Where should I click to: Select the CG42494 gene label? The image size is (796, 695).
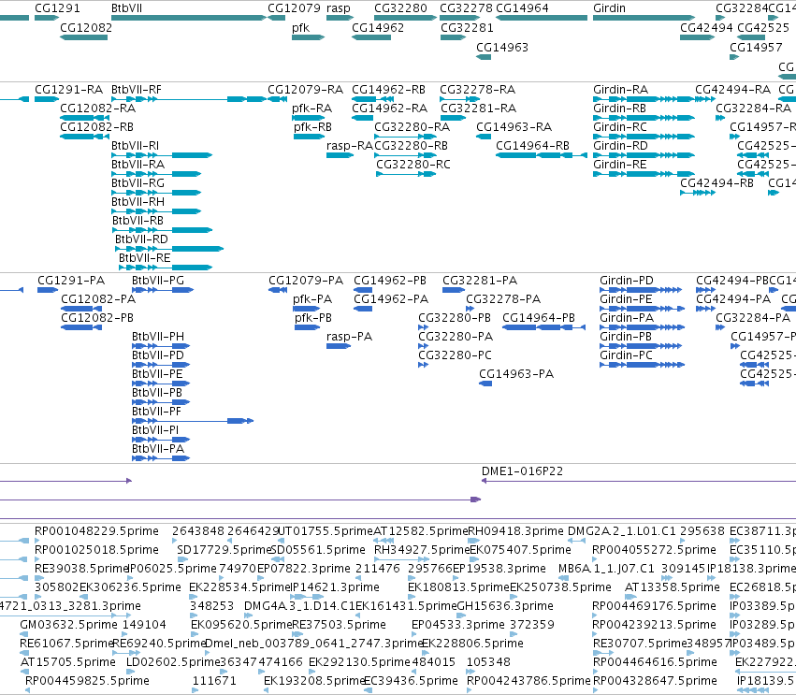(x=706, y=28)
